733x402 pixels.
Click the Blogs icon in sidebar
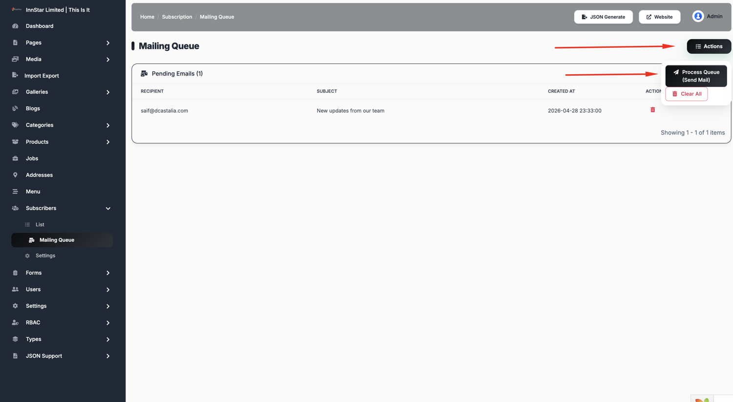click(x=15, y=108)
